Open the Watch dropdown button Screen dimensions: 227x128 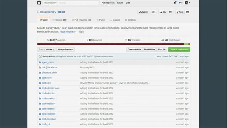click(x=144, y=12)
